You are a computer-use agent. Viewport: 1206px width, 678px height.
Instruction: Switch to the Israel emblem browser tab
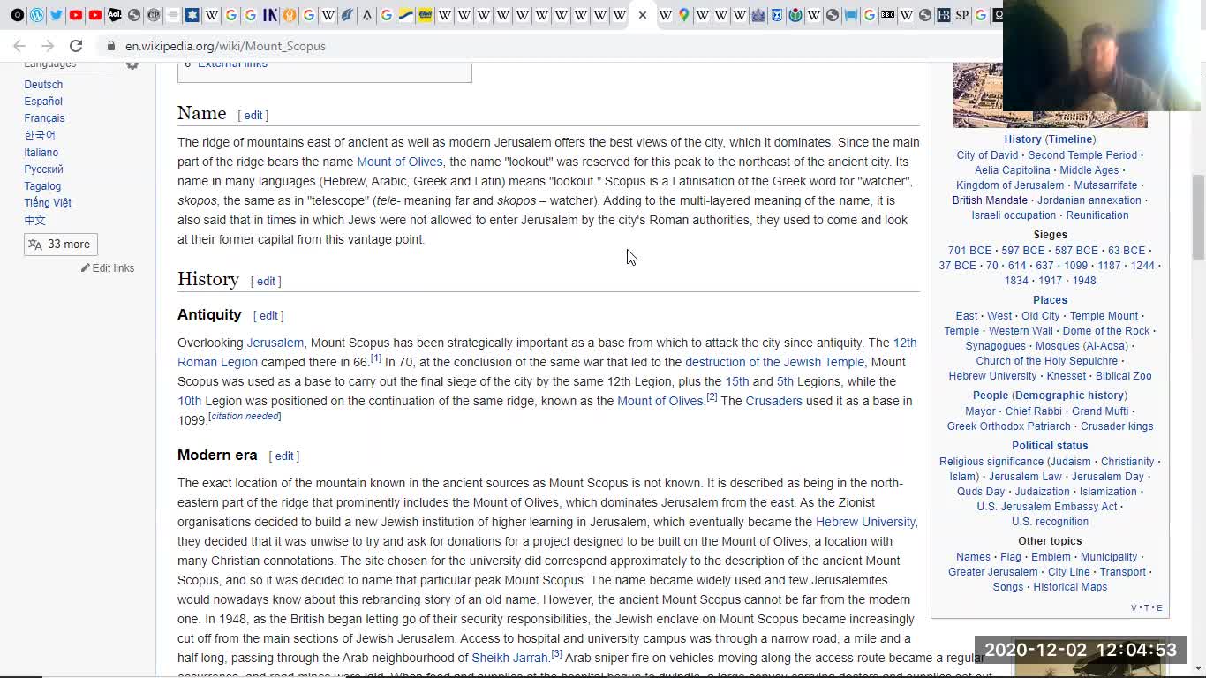coord(776,15)
